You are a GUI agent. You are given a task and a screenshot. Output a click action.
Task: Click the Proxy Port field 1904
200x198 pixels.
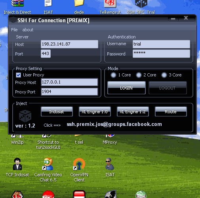(69, 91)
